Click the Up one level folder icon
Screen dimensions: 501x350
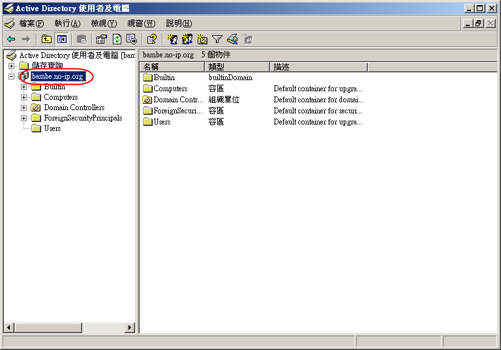pos(46,39)
